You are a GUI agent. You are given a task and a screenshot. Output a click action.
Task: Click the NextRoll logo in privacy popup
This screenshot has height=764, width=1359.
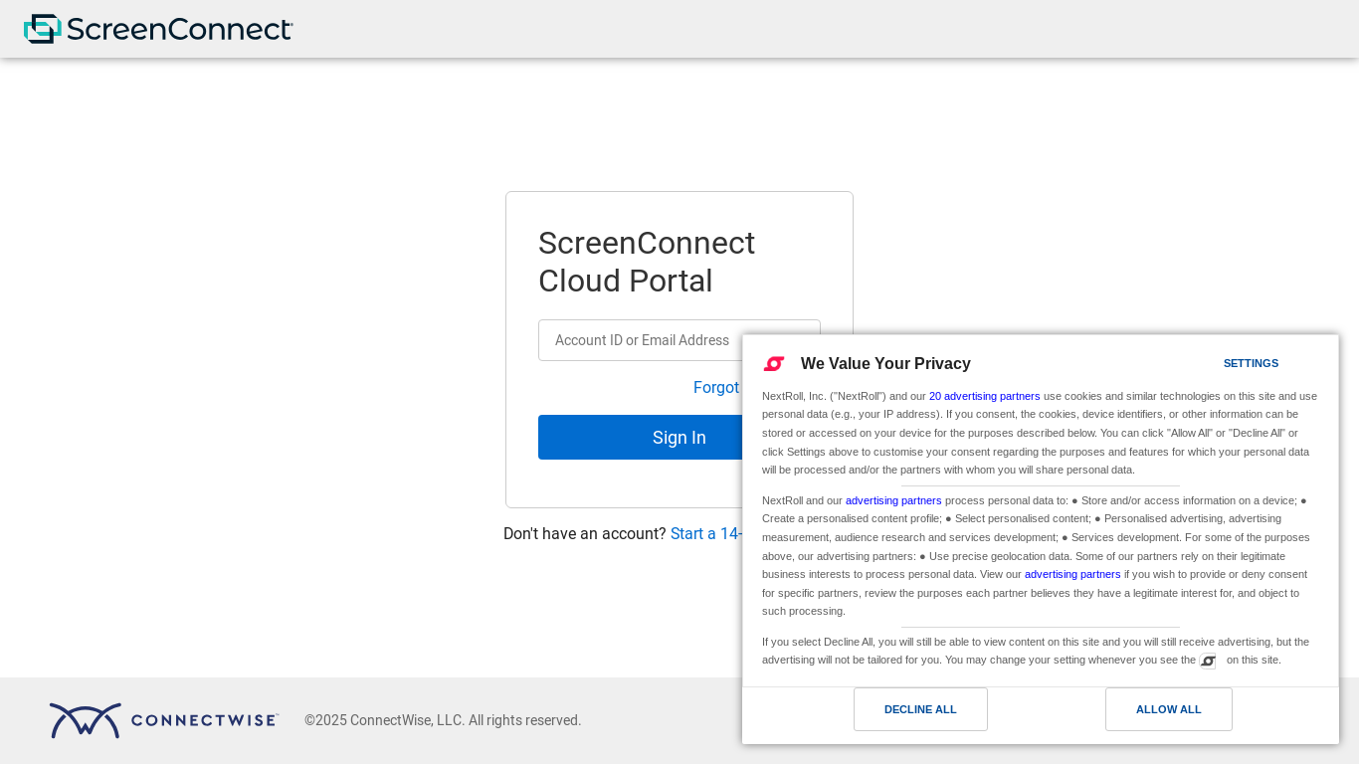click(774, 364)
